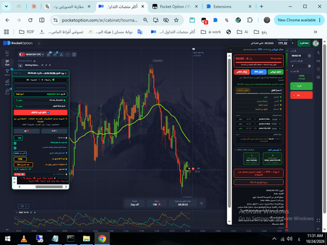Click the vertical scrollbar of right analysis panel

(229, 133)
